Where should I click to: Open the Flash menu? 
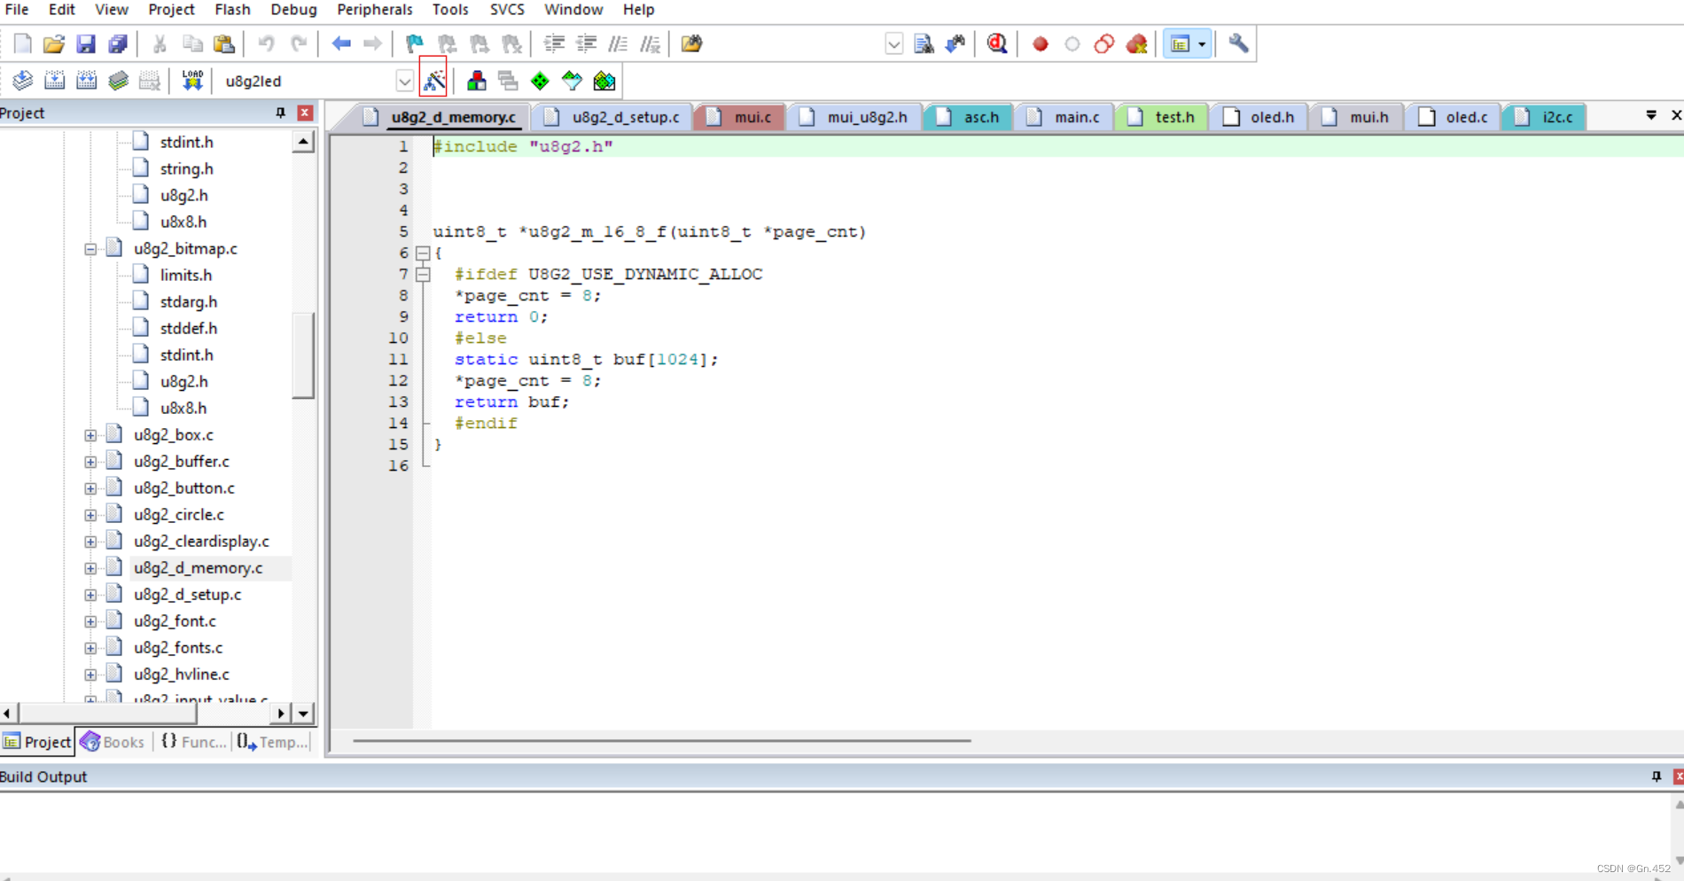point(232,10)
